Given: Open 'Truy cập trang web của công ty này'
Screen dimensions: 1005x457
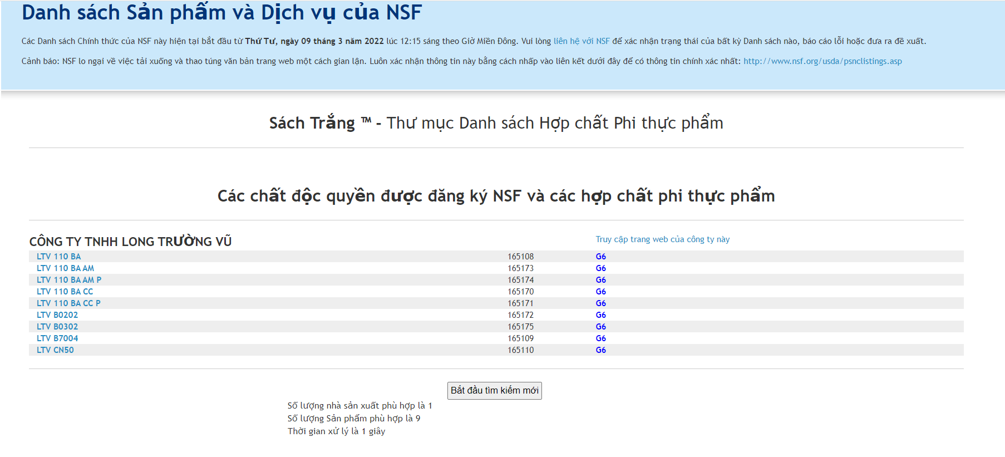Looking at the screenshot, I should pyautogui.click(x=662, y=239).
